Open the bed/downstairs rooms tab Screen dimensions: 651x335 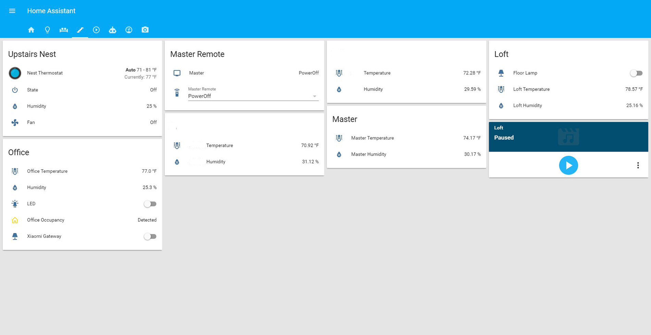click(x=64, y=30)
